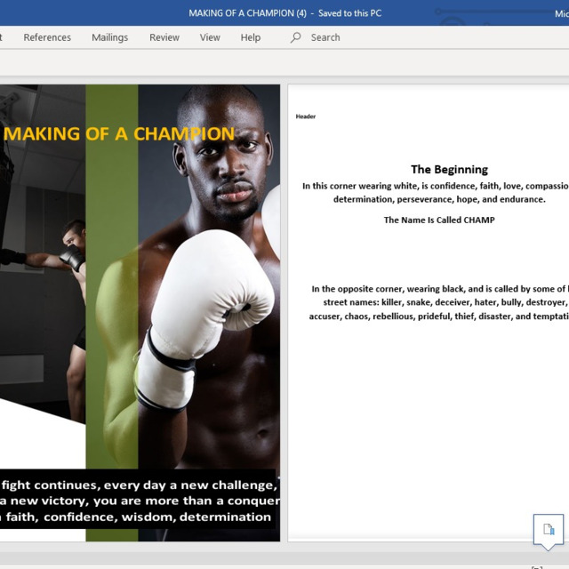
Task: Switch to the Mailings tab
Action: 109,37
